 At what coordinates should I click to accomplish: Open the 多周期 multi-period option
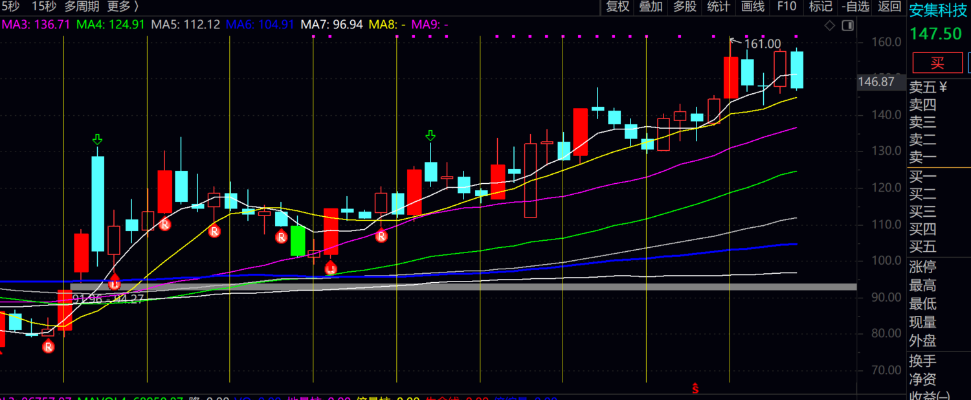click(82, 7)
